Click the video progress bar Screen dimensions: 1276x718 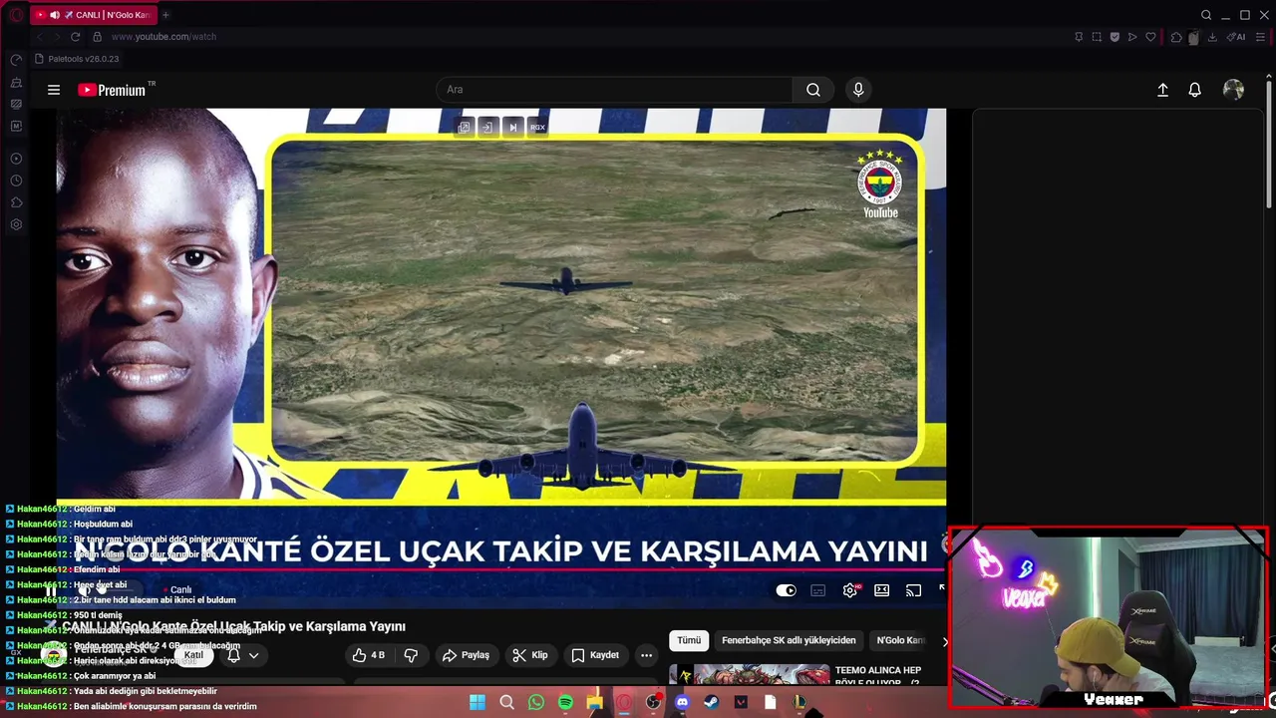[x=500, y=571]
